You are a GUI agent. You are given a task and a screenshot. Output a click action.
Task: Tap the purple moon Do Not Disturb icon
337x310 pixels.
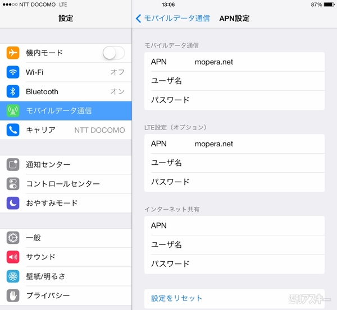pos(13,203)
